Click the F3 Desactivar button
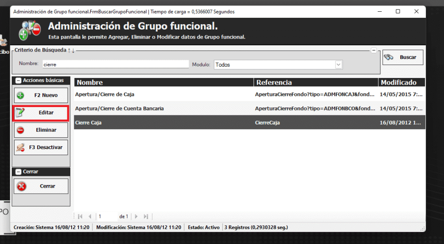The image size is (444, 244). point(41,147)
